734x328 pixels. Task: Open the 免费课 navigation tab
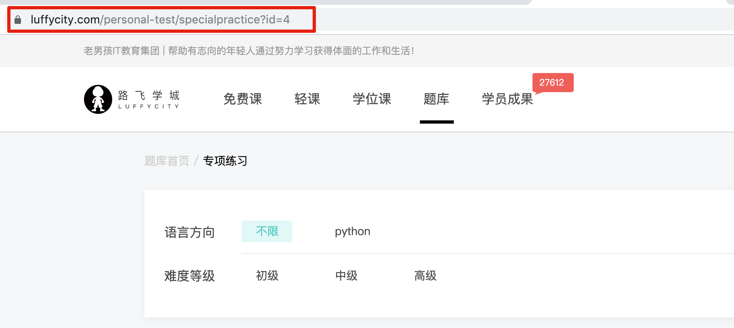pyautogui.click(x=243, y=99)
